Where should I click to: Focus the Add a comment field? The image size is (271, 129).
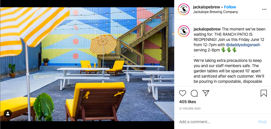click(218, 122)
